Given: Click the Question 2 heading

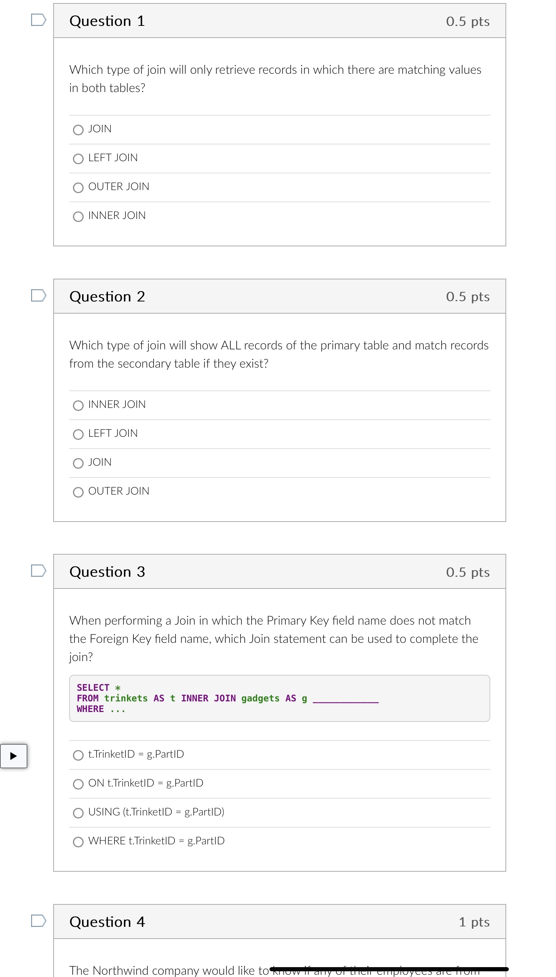Looking at the screenshot, I should (x=107, y=297).
